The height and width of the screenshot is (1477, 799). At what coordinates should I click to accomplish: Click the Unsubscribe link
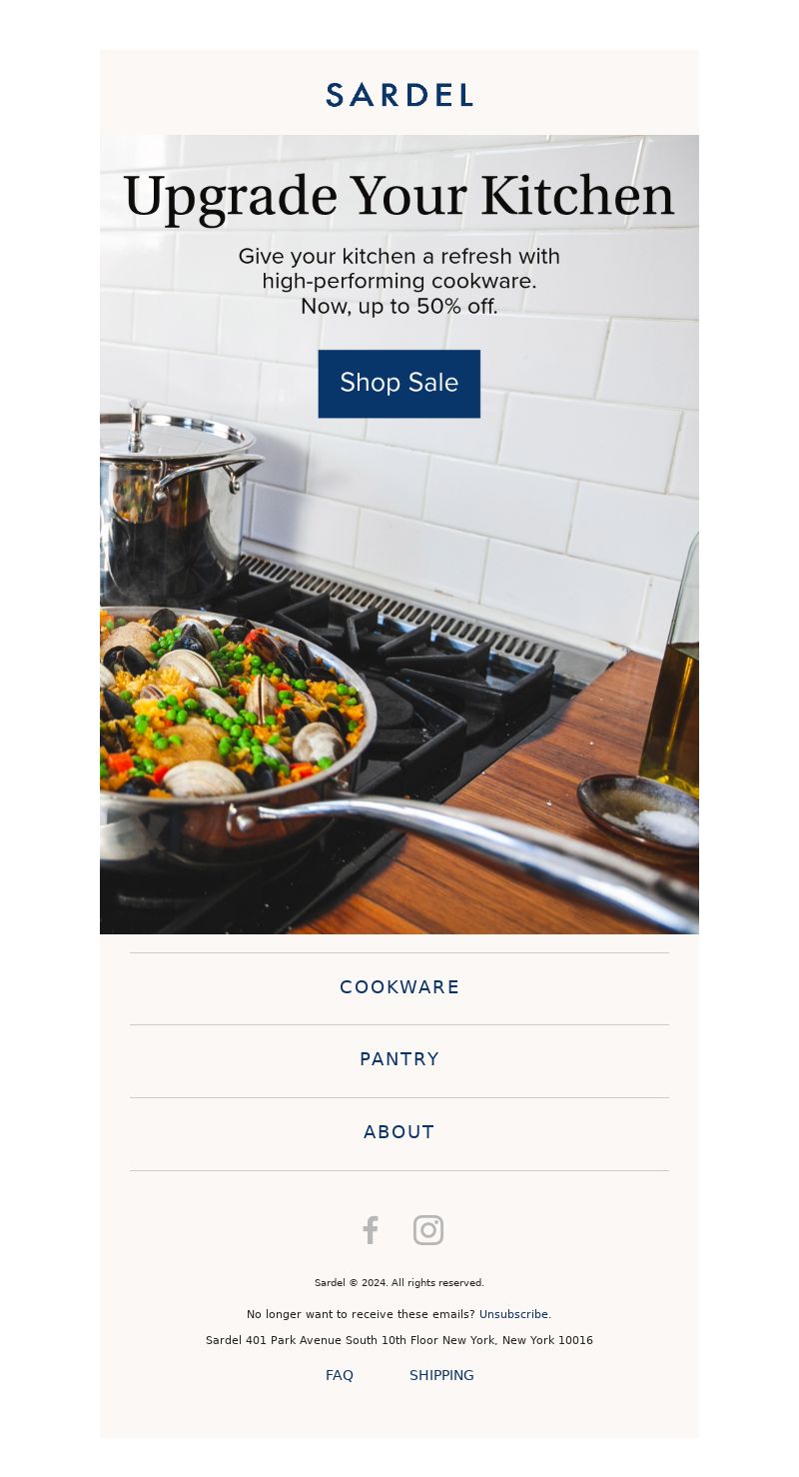513,1314
